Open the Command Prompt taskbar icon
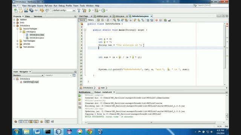241x135 pixels. tap(48, 132)
